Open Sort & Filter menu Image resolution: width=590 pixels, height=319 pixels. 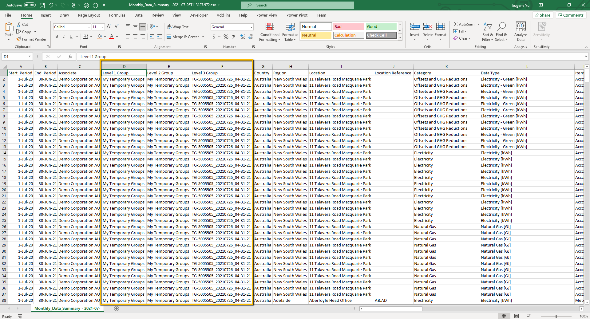click(x=487, y=32)
